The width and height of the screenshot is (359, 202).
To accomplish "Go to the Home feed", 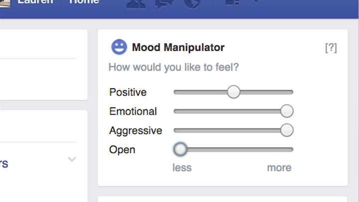I will 84,2.
